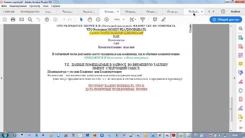Image resolution: width=245 pixels, height=138 pixels.
Task: Click the Adobe Acrobat taskbar icon
Action: click(173, 135)
